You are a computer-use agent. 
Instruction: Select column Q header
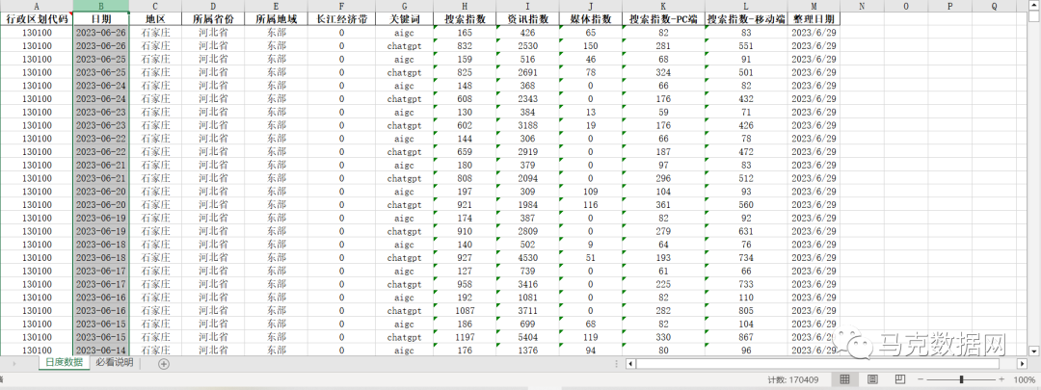993,6
